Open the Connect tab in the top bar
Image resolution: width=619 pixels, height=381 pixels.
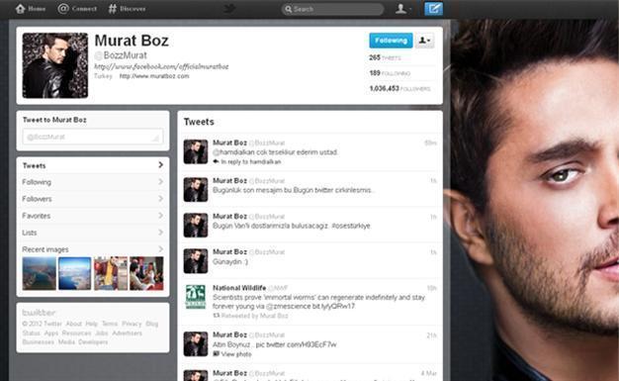pos(77,9)
